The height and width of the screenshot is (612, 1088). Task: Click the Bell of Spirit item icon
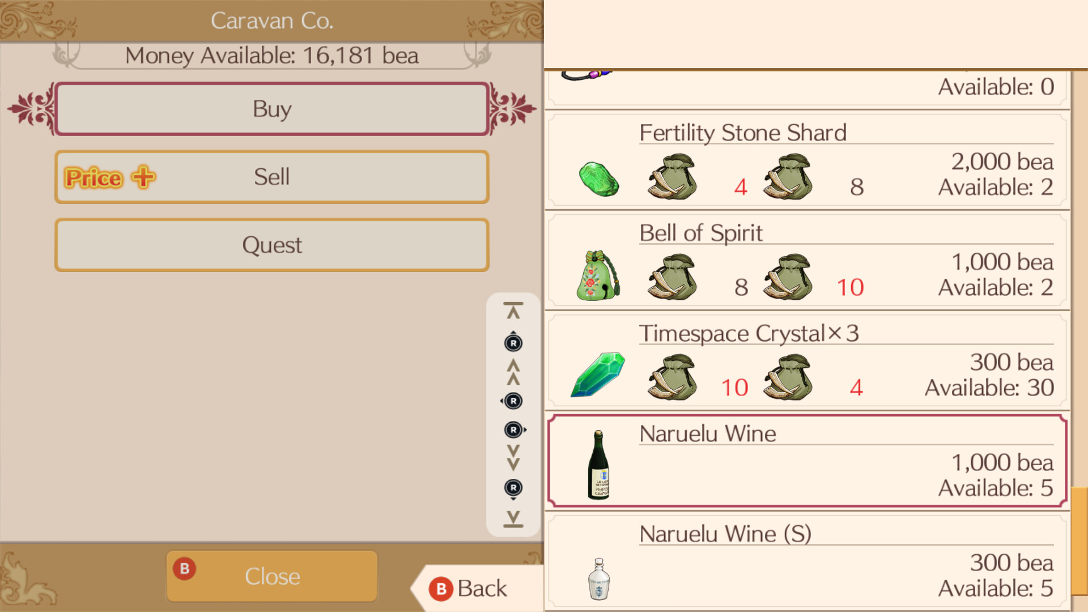click(598, 276)
